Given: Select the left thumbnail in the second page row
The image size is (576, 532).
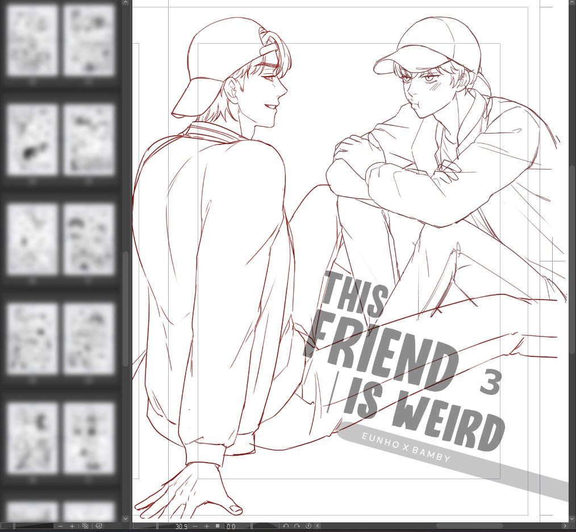Looking at the screenshot, I should pyautogui.click(x=32, y=139).
